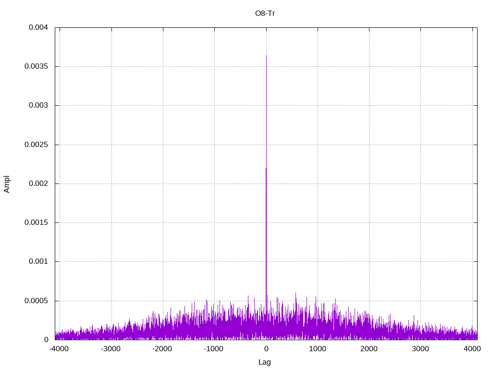Click the 0.0025 y-axis tick label
492x369 pixels.
click(x=36, y=145)
